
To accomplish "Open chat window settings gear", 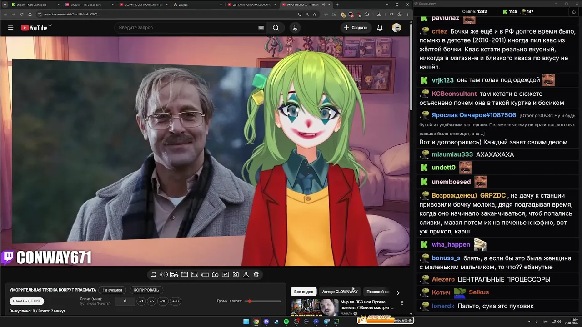I will point(573,12).
